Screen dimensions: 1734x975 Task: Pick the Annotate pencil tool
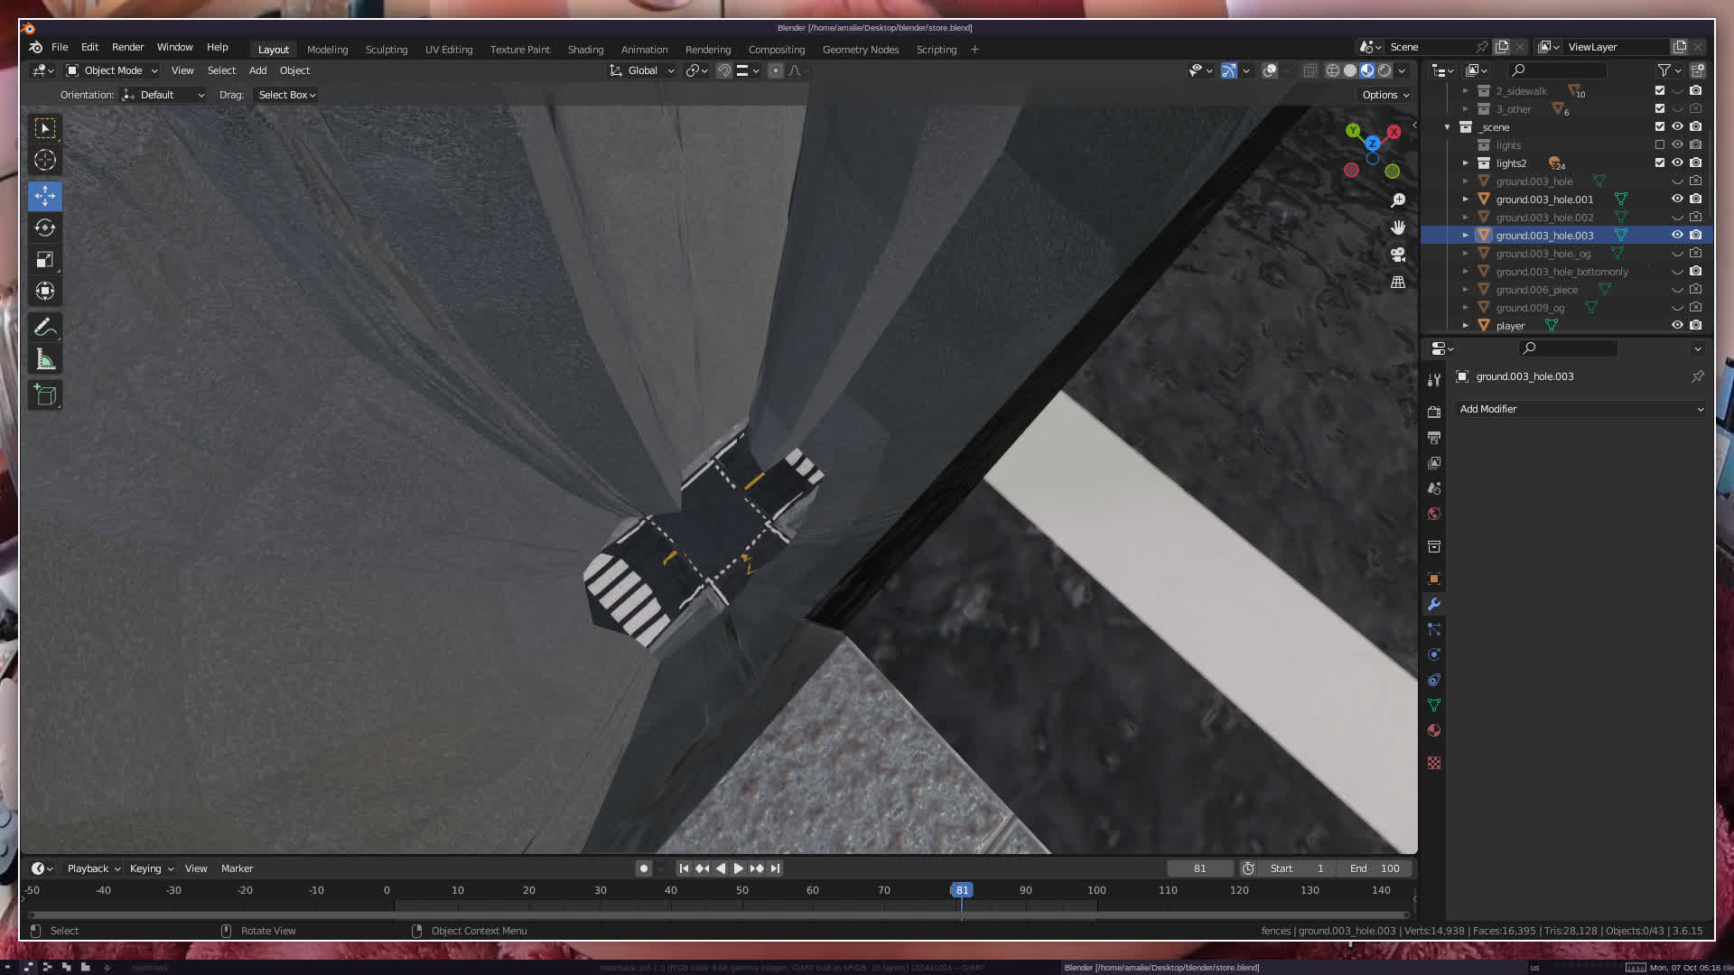pyautogui.click(x=45, y=328)
